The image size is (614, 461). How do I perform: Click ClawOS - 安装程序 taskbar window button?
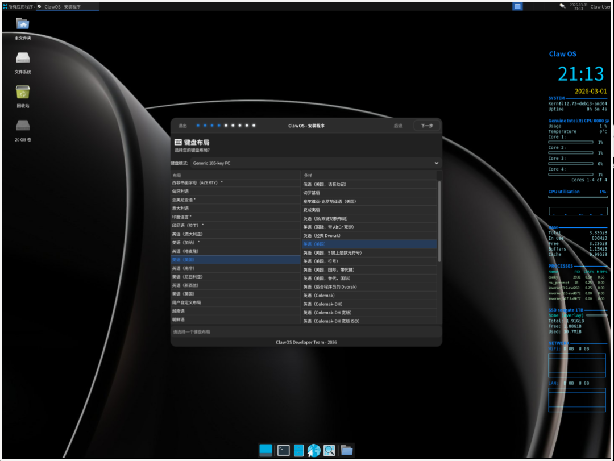pyautogui.click(x=67, y=7)
